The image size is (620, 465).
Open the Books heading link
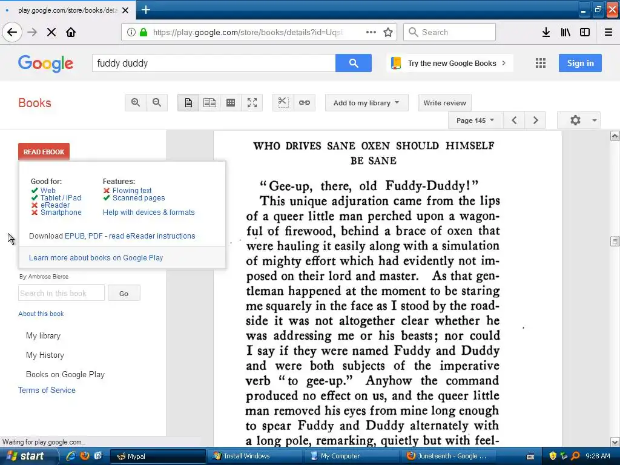click(x=35, y=103)
